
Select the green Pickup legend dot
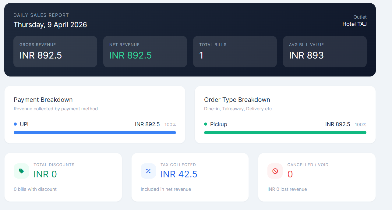[x=206, y=124]
